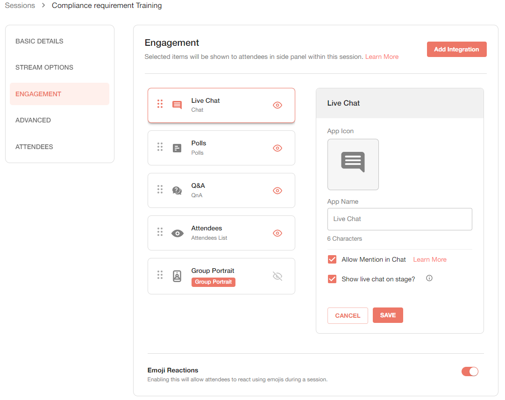Open the Attendees sidebar tab
505x400 pixels.
(60, 147)
